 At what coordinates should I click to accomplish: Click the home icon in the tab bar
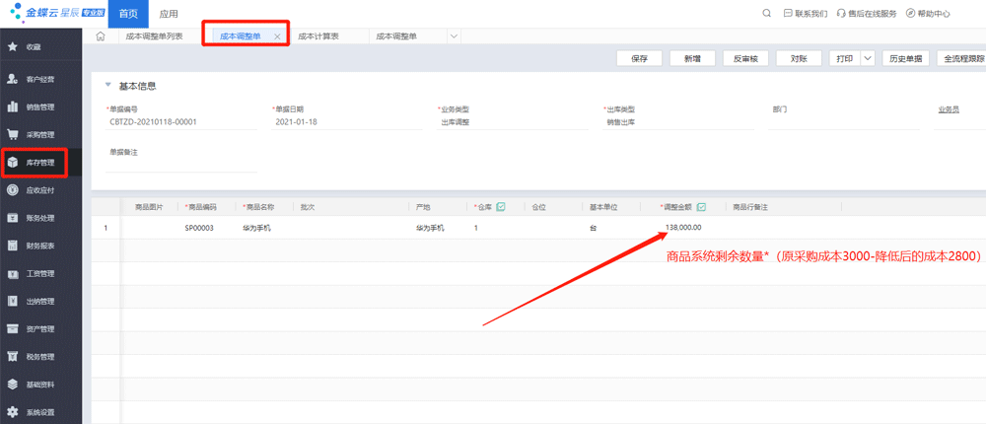click(x=101, y=36)
